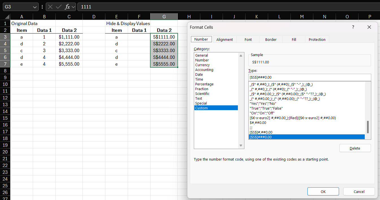Click the Select All corner triangle

[8, 17]
